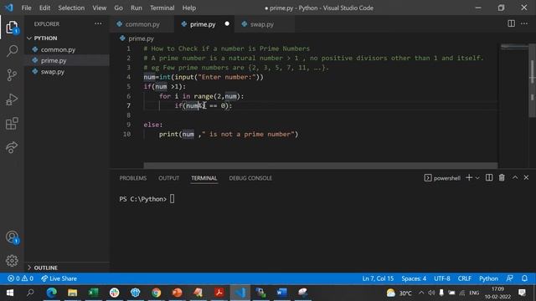The image size is (536, 301).
Task: Open the Edit menu
Action: [44, 8]
